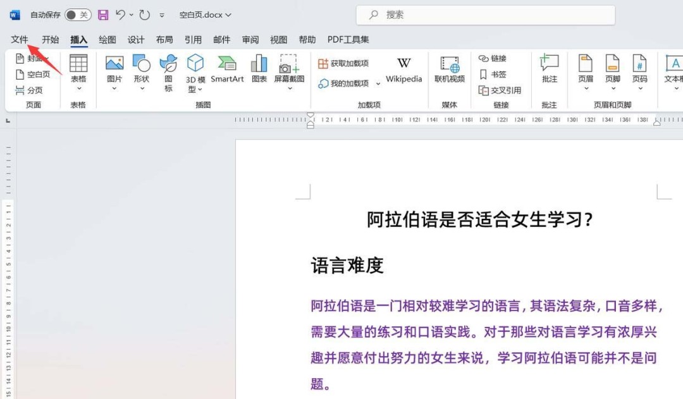This screenshot has height=399, width=683.
Task: Save the document with the save icon
Action: click(x=102, y=14)
